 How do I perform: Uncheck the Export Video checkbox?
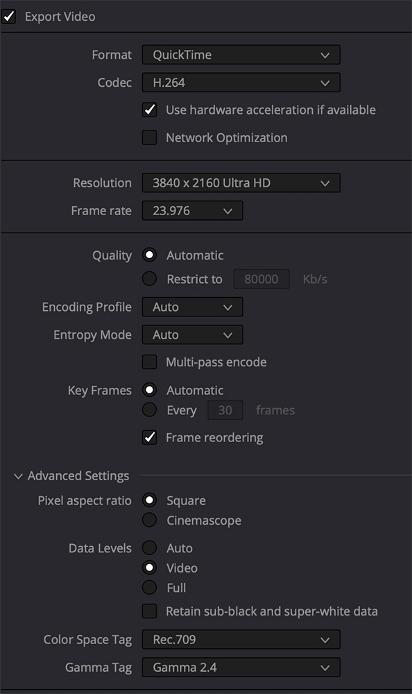tap(8, 17)
